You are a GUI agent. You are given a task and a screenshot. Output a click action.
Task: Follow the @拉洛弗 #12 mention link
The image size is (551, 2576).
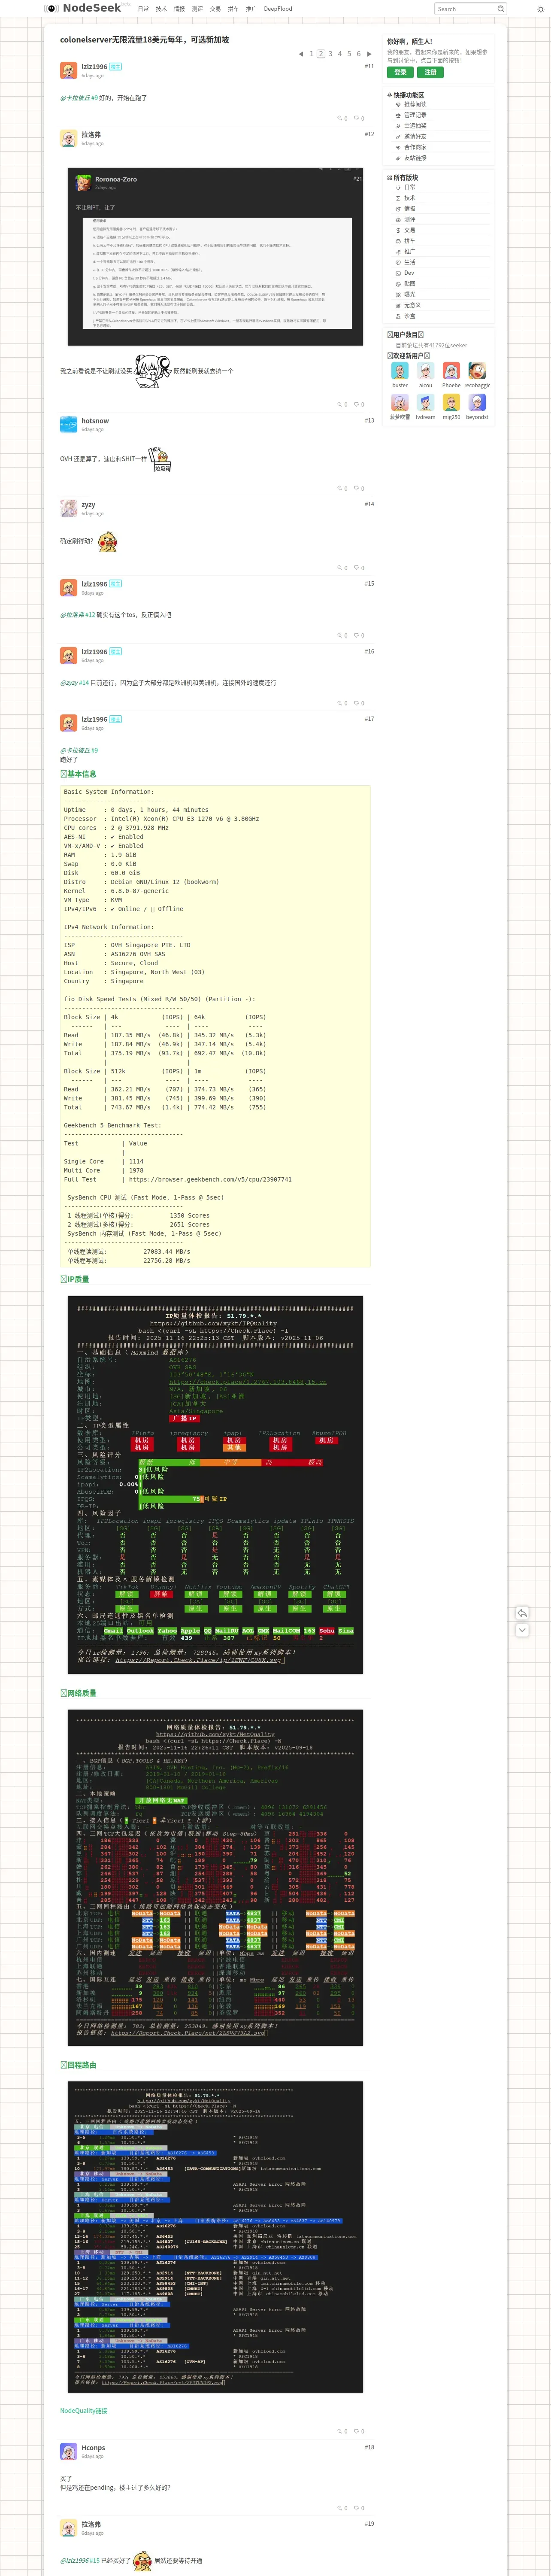pyautogui.click(x=78, y=615)
